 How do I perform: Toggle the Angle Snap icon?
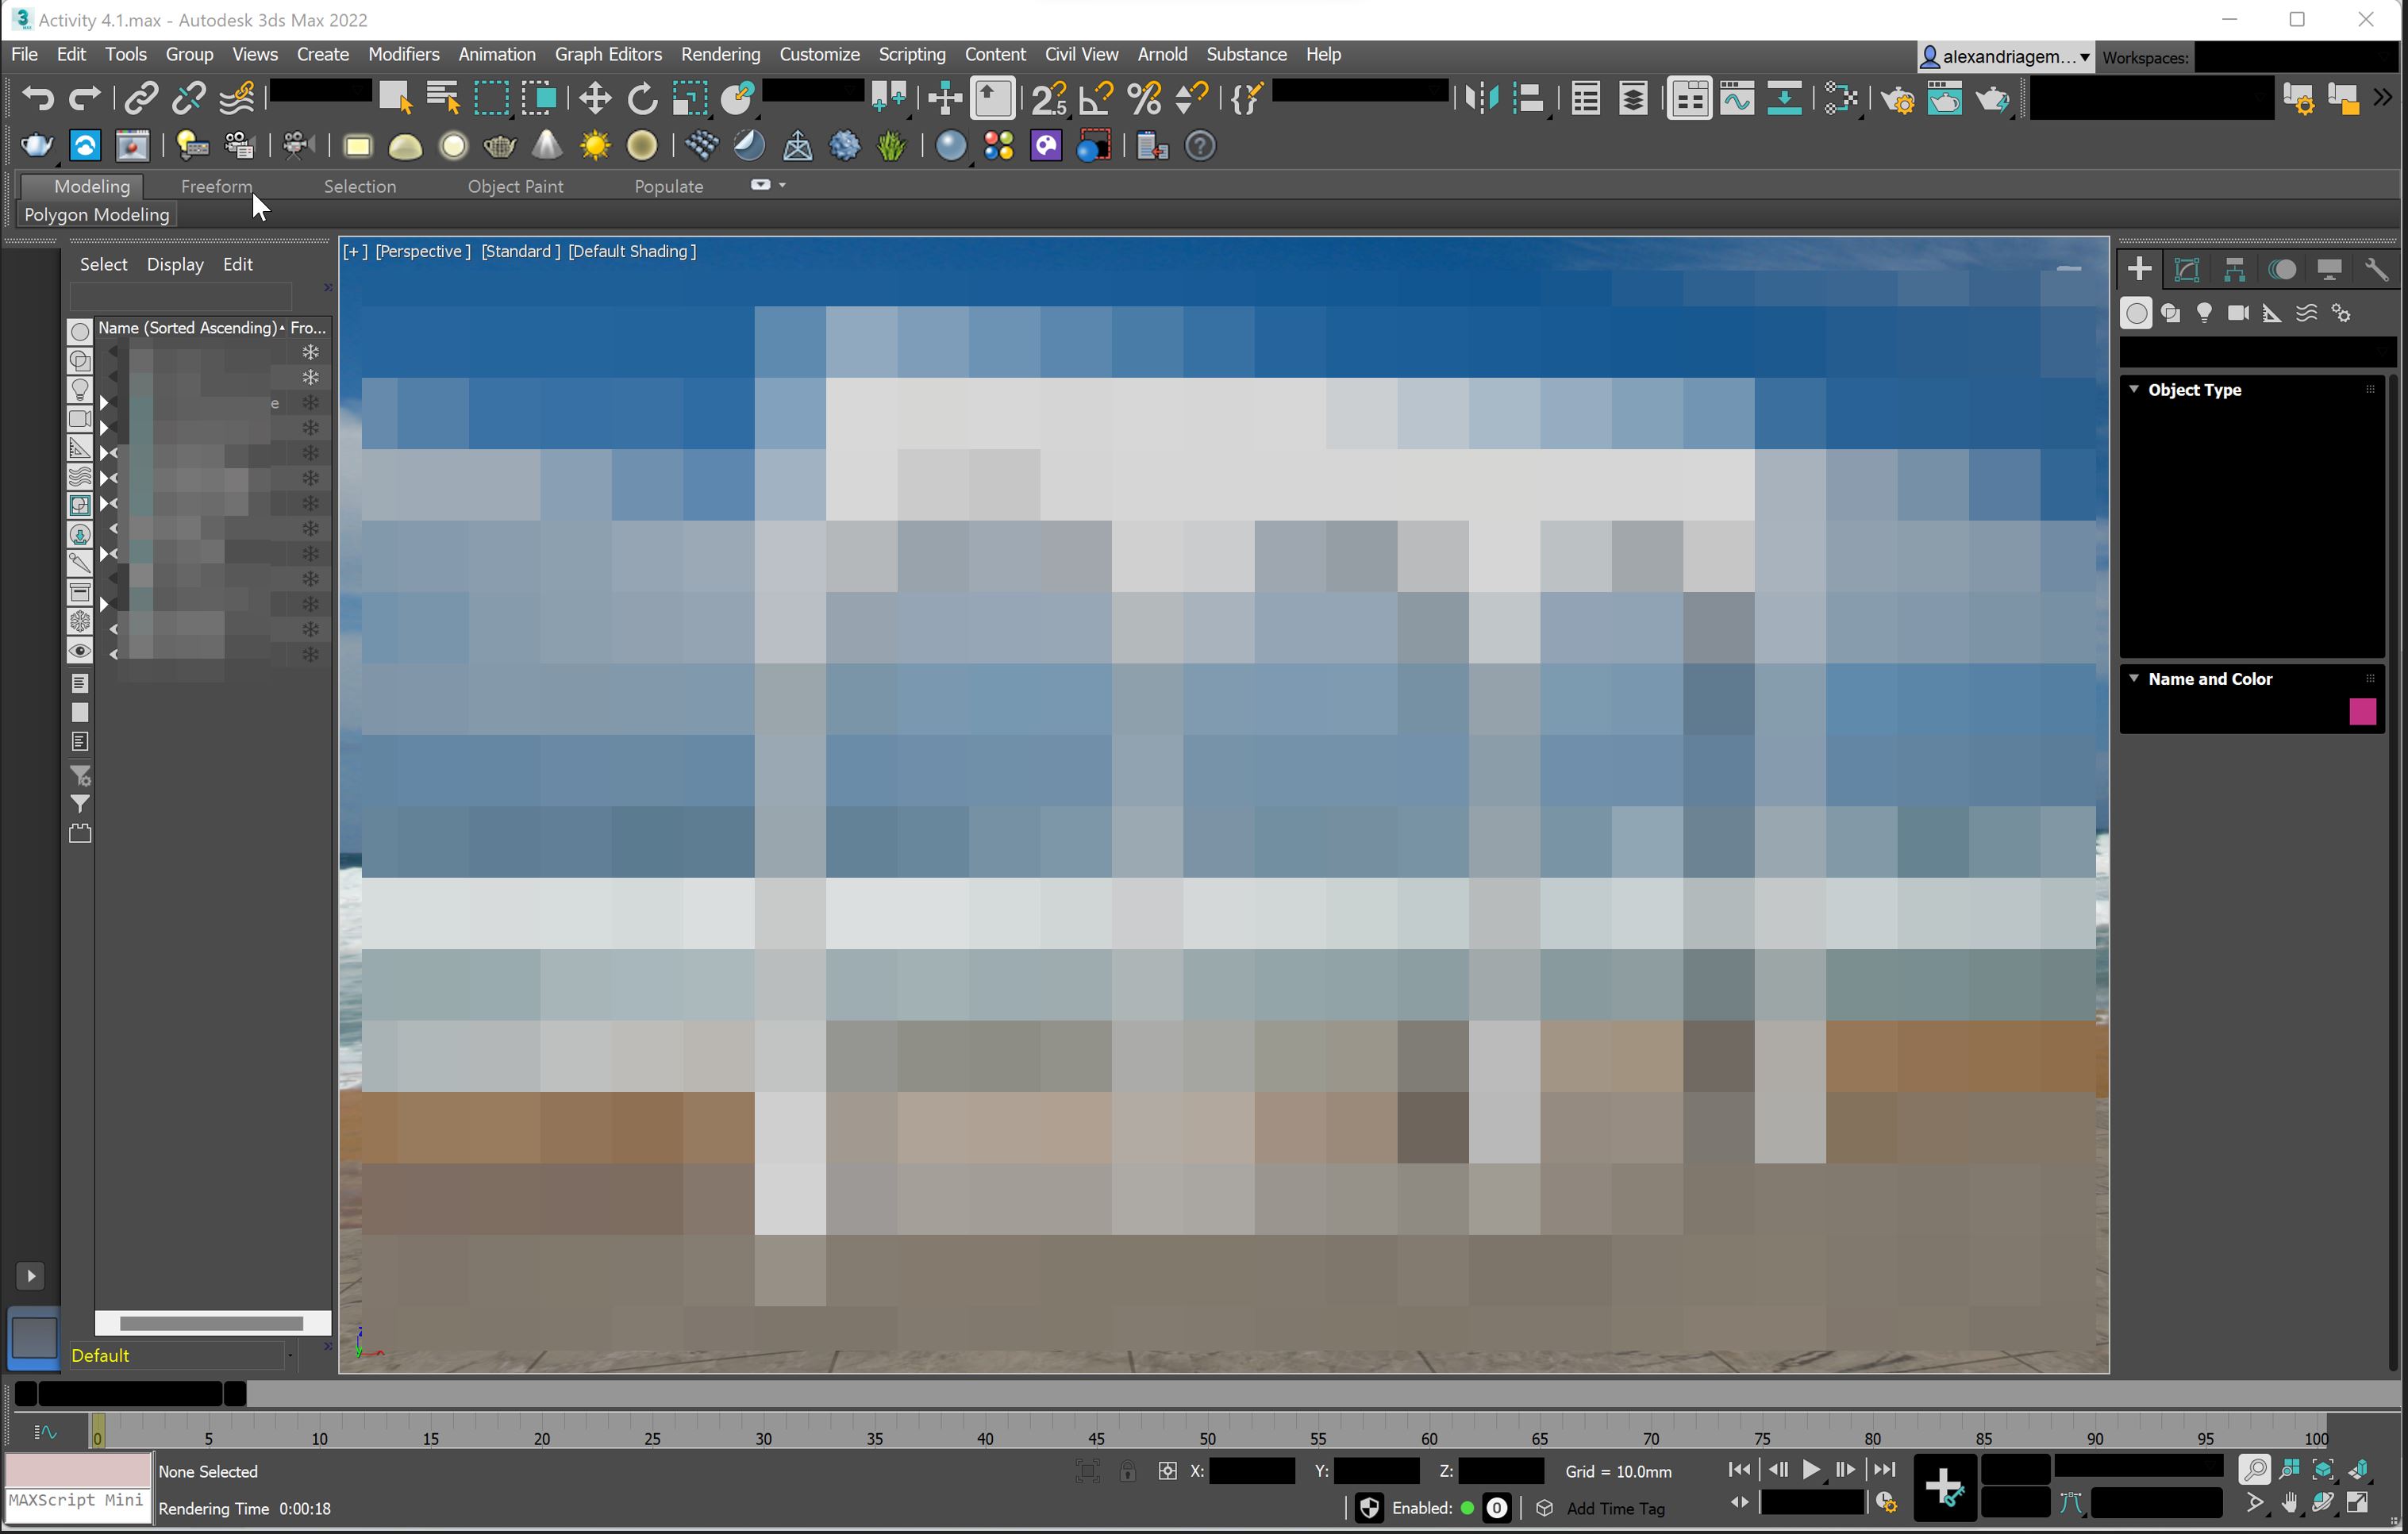point(1097,98)
